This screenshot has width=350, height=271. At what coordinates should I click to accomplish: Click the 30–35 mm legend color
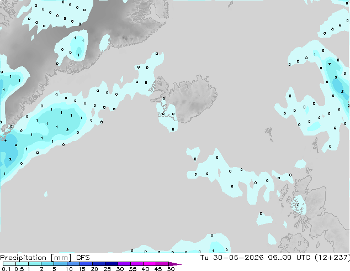point(124,264)
